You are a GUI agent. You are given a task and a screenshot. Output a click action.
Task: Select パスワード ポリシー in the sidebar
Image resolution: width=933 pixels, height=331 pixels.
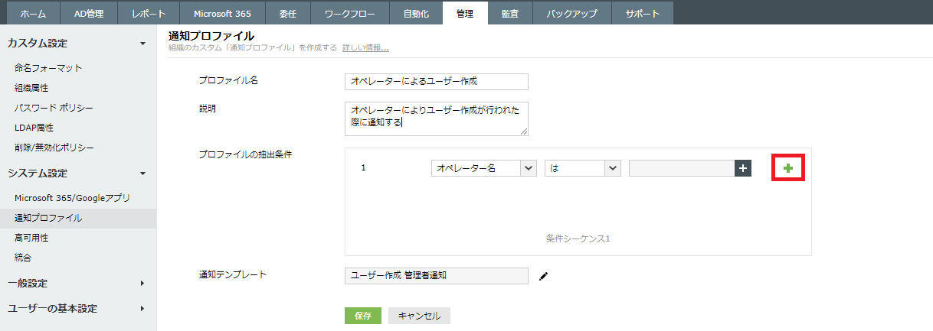(x=54, y=108)
